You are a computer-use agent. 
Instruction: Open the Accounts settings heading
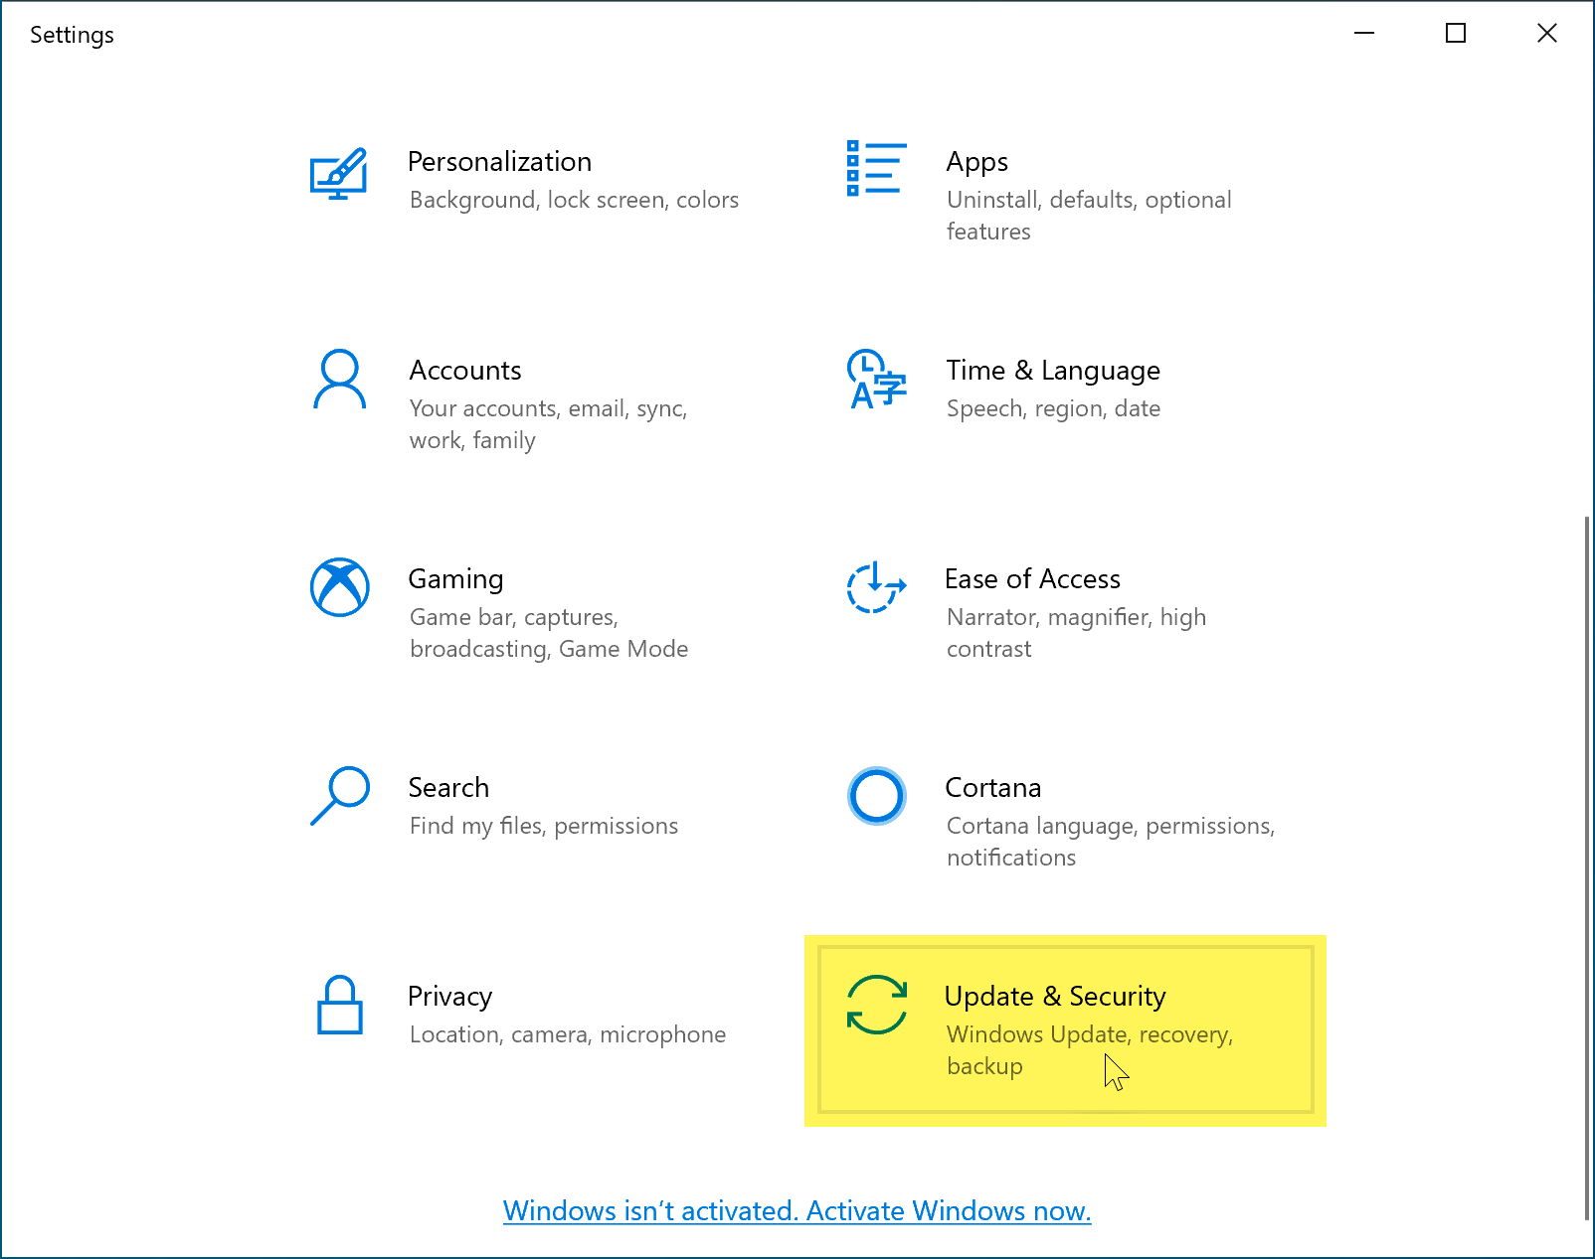coord(464,371)
